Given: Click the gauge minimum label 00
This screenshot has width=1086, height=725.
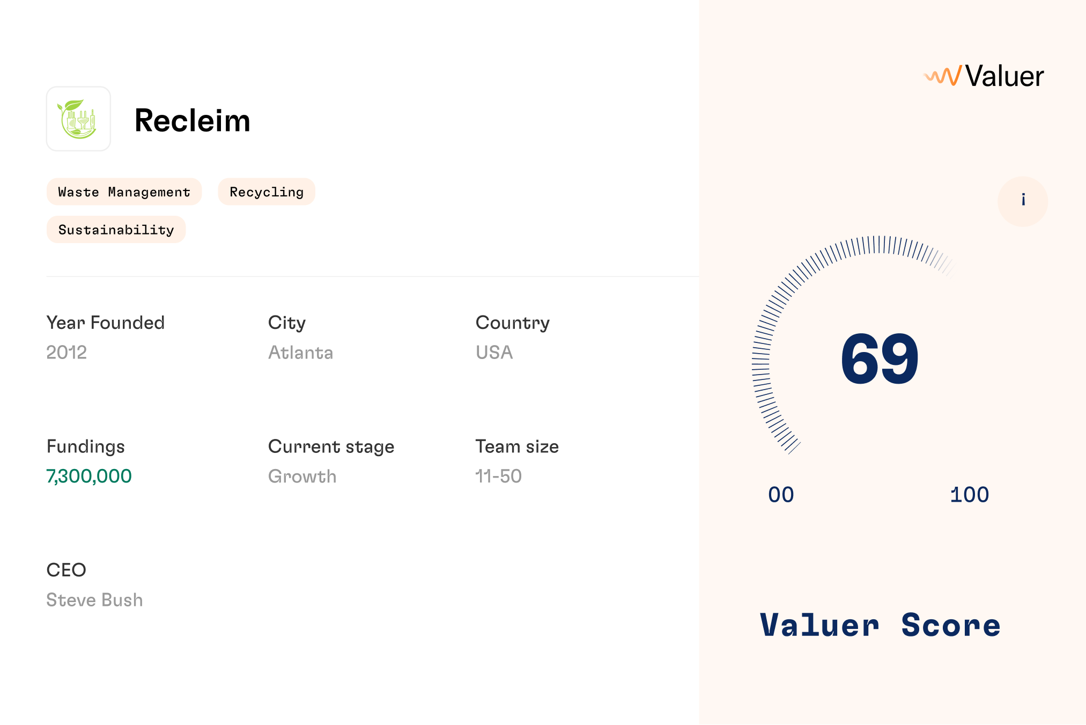Looking at the screenshot, I should click(x=781, y=495).
